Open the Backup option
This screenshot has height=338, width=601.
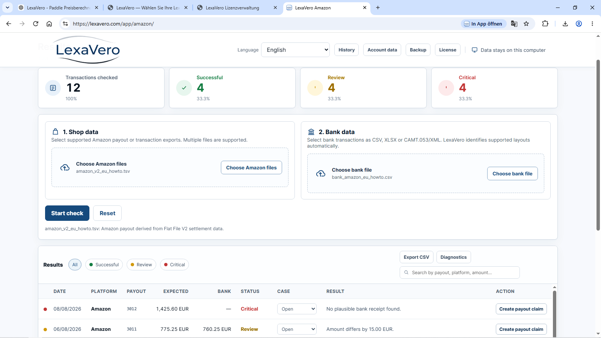(418, 50)
